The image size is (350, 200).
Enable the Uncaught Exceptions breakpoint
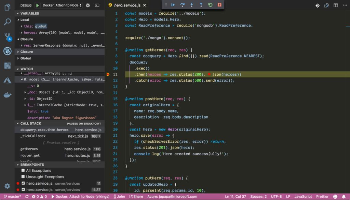pos(23,177)
